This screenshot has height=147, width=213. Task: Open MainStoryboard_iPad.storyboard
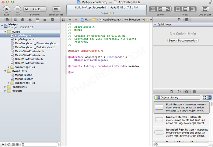point(35,47)
